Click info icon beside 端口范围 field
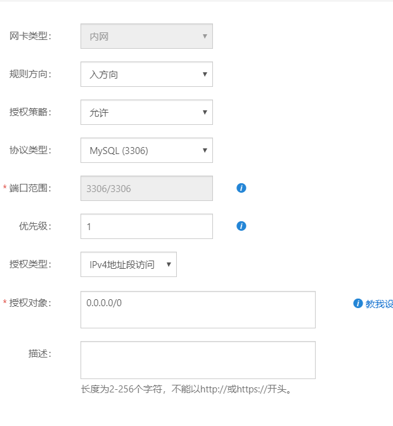Viewport: 393px width, 426px height. tap(241, 188)
